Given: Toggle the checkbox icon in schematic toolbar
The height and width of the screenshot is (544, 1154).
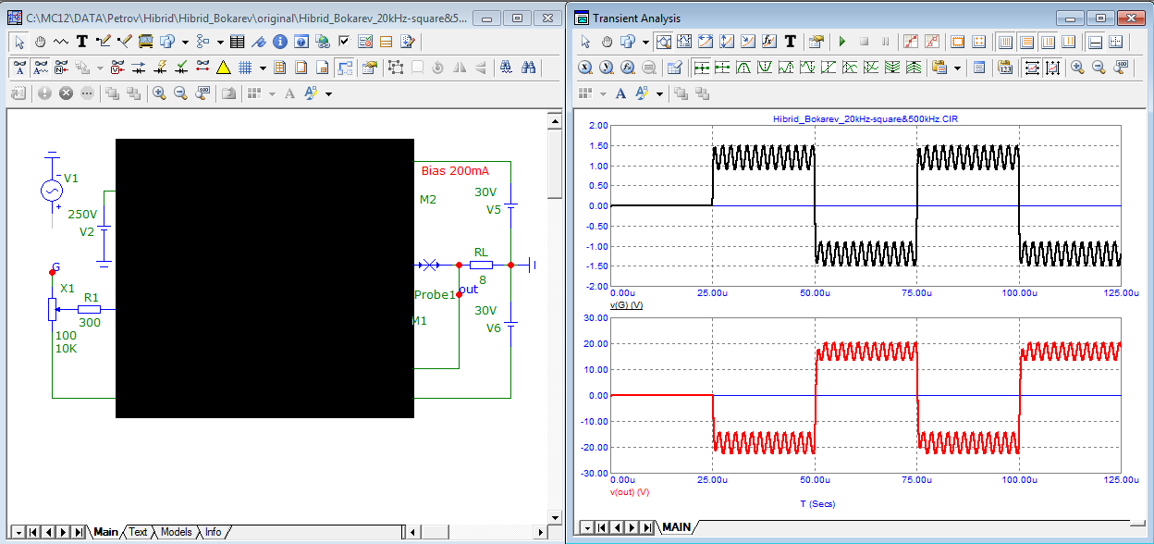Looking at the screenshot, I should 344,42.
